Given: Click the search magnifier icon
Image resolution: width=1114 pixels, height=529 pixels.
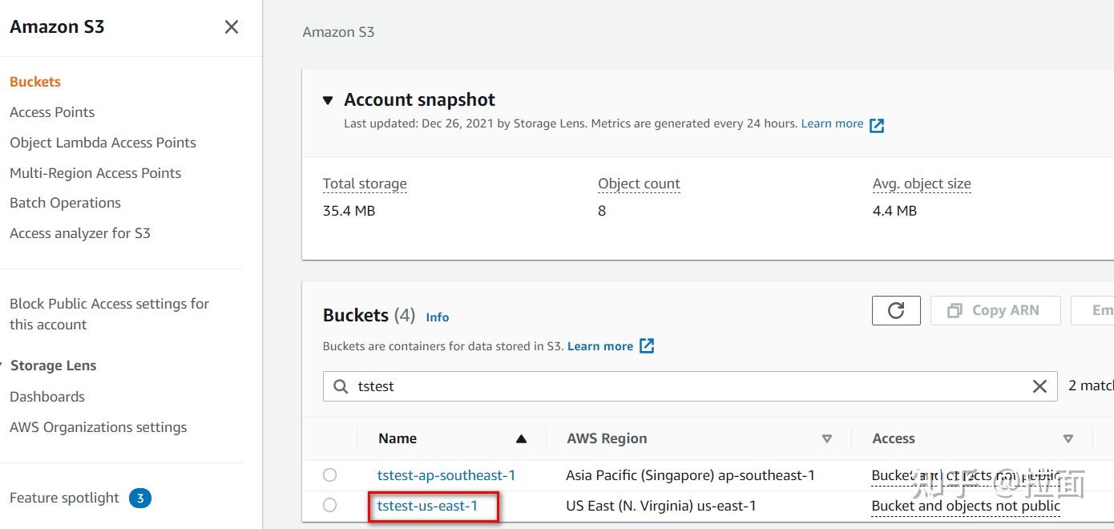Looking at the screenshot, I should click(341, 386).
